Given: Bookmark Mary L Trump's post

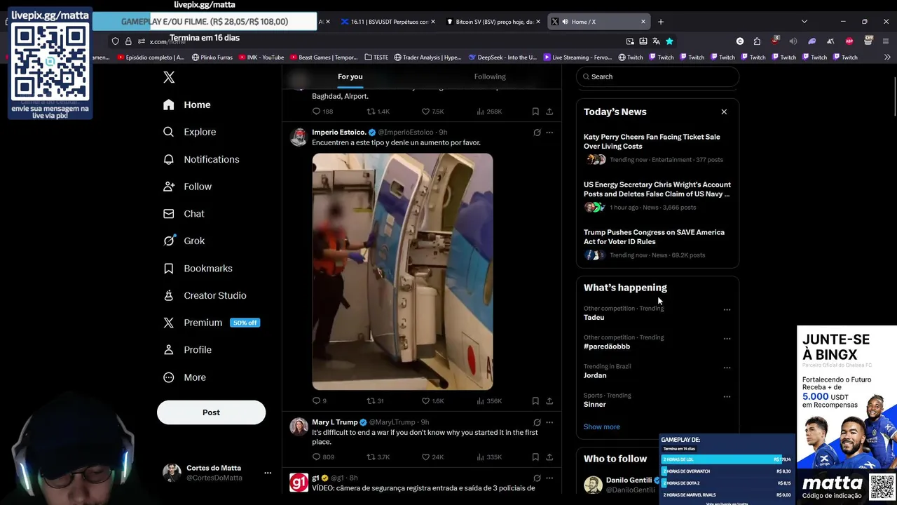Looking at the screenshot, I should pos(535,457).
